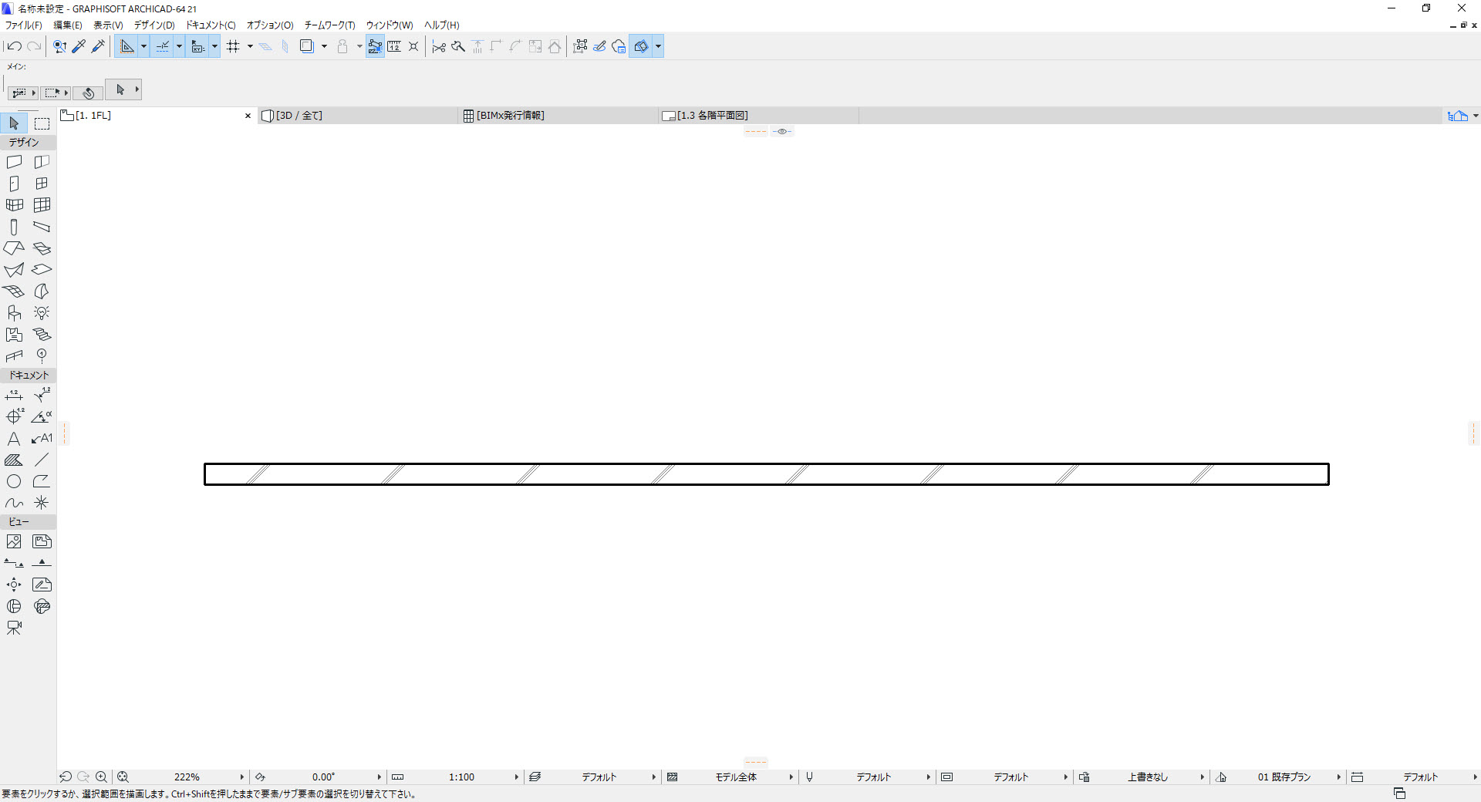This screenshot has width=1481, height=802.
Task: Expand the grid snap dropdown arrow
Action: pos(250,46)
